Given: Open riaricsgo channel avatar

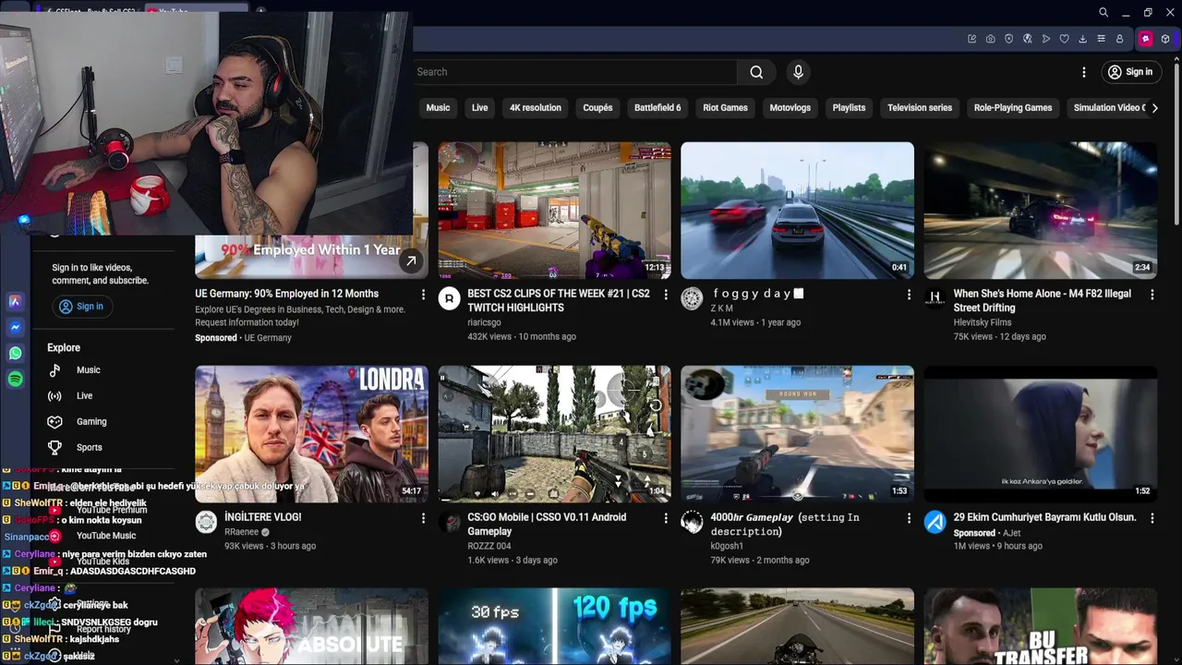Looking at the screenshot, I should click(449, 298).
